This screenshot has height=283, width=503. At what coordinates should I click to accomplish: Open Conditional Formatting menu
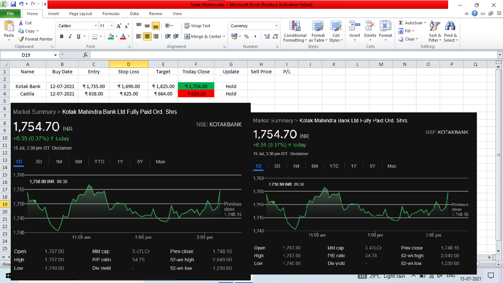tap(295, 31)
